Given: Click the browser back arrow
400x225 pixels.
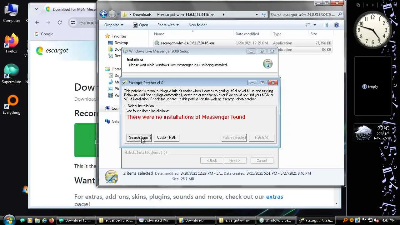Looking at the screenshot, I should (x=37, y=22).
